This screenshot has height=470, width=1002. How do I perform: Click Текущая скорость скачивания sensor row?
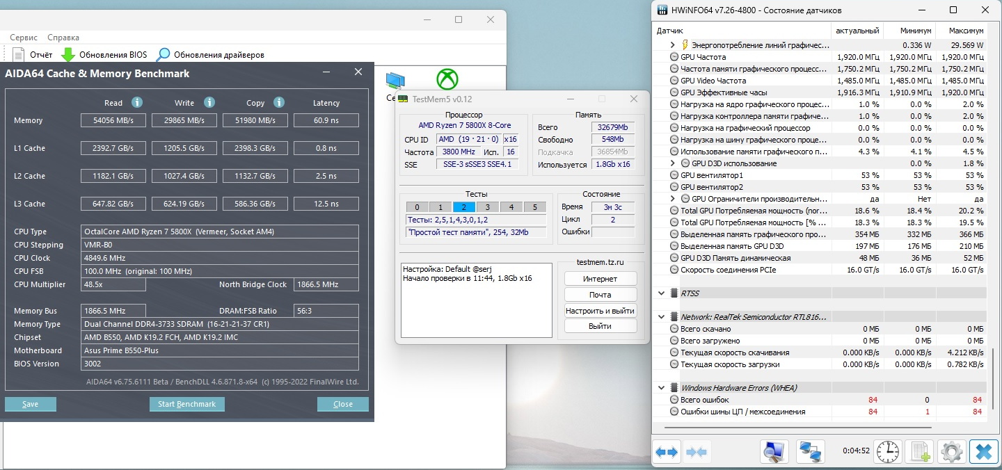pos(820,352)
